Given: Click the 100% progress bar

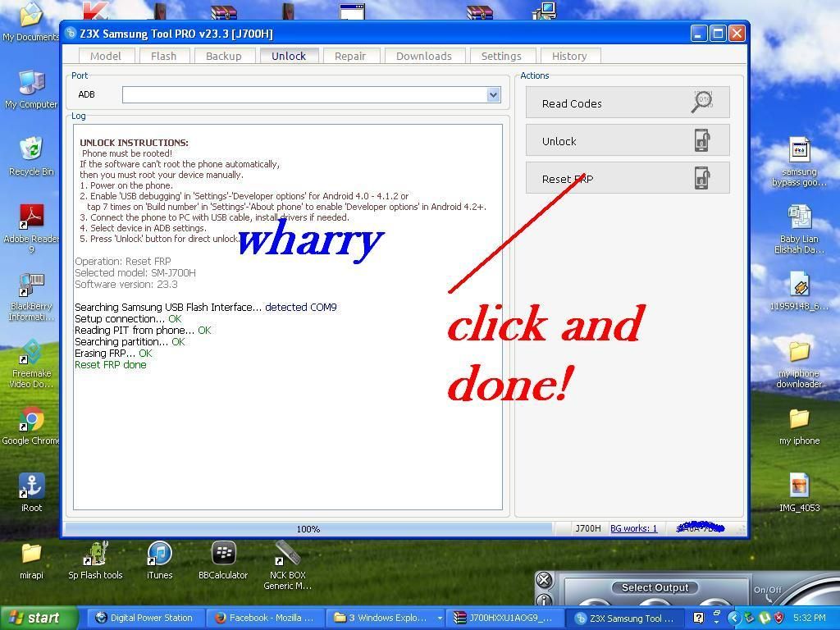Looking at the screenshot, I should (x=308, y=529).
